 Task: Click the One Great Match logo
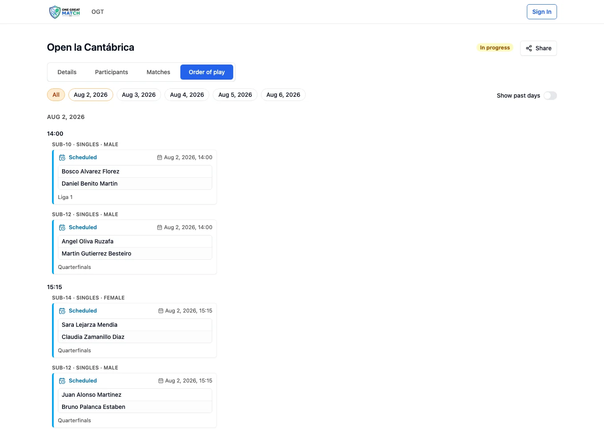65,12
